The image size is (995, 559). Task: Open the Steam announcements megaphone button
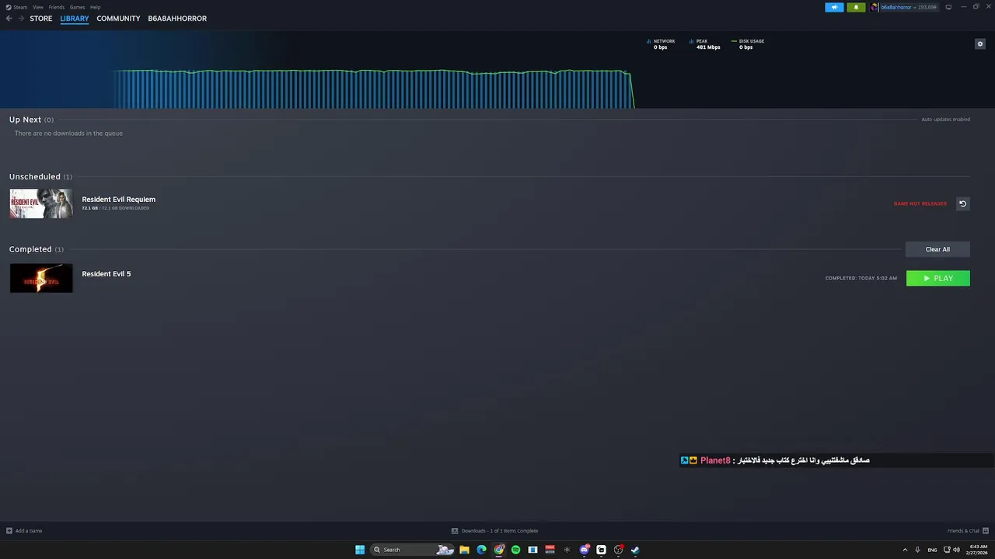tap(834, 7)
